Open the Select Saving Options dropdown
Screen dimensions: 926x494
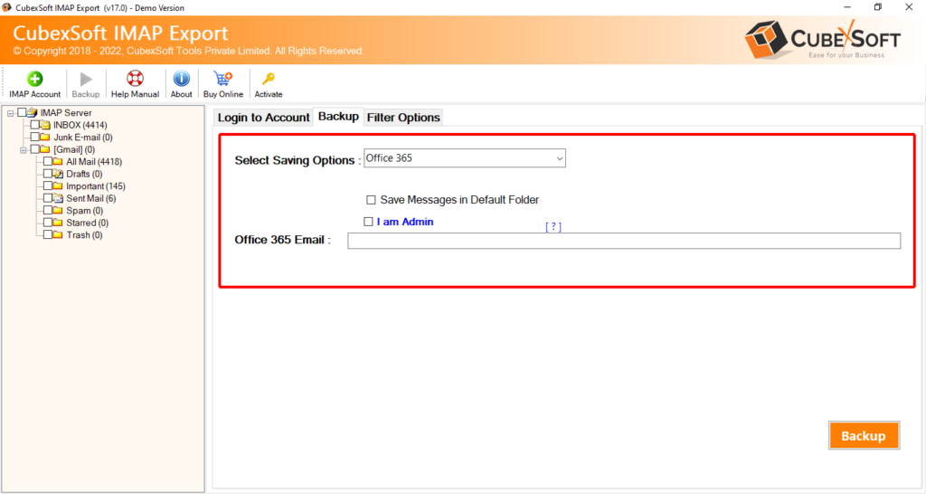[464, 158]
